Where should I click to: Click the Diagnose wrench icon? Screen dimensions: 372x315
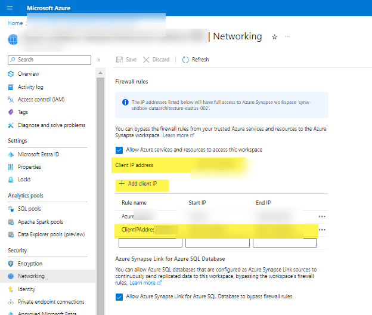pyautogui.click(x=11, y=125)
